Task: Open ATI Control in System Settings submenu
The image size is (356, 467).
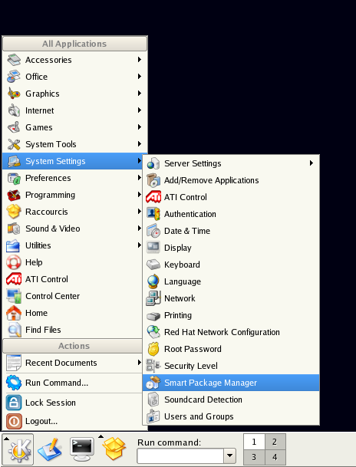Action: pyautogui.click(x=231, y=197)
